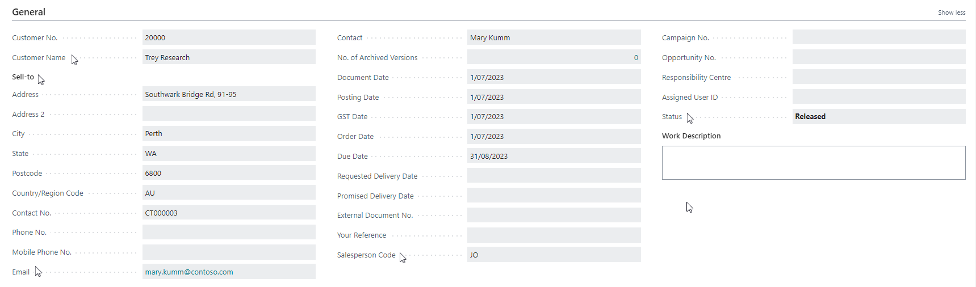This screenshot has width=976, height=287.
Task: Select the Customer Name field Trey Research
Action: point(229,57)
